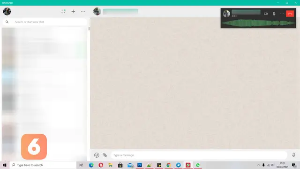Viewport: 300px width, 169px height.
Task: Open more options in the call panel
Action: coord(282,14)
